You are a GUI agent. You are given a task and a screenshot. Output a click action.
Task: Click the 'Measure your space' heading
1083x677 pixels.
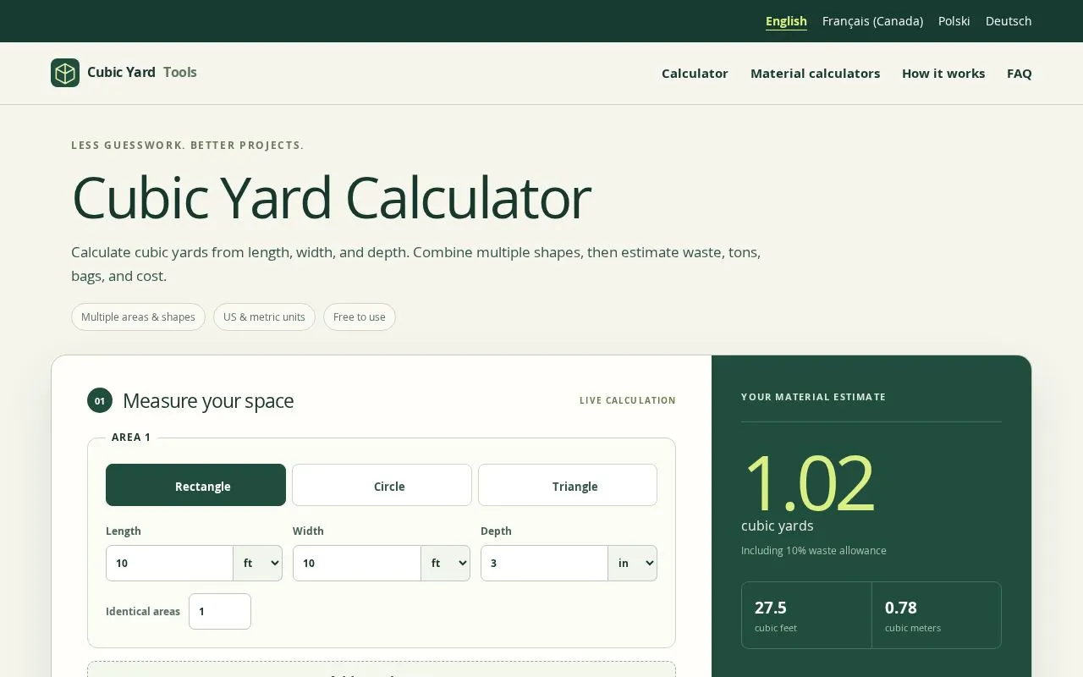[208, 400]
